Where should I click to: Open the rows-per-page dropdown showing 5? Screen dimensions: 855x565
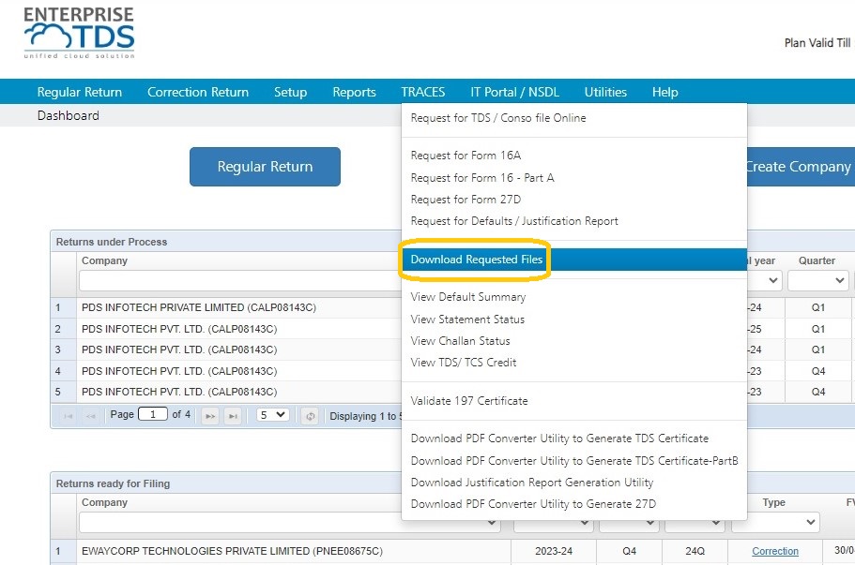click(272, 415)
